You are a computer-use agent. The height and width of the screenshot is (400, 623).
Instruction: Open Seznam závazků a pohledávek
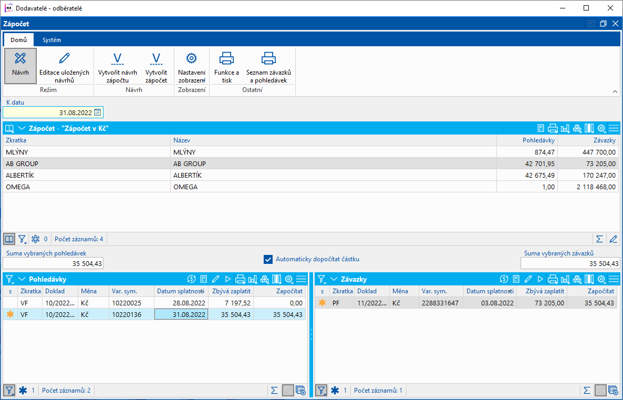point(268,58)
